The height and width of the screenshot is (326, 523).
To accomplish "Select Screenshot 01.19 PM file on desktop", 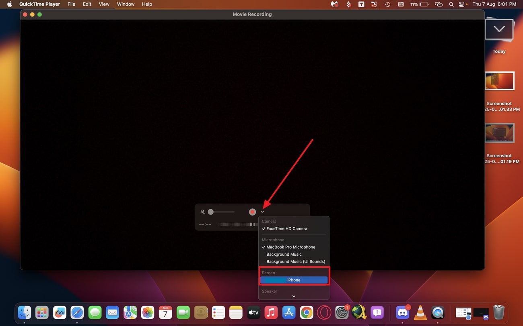I will coord(499,133).
